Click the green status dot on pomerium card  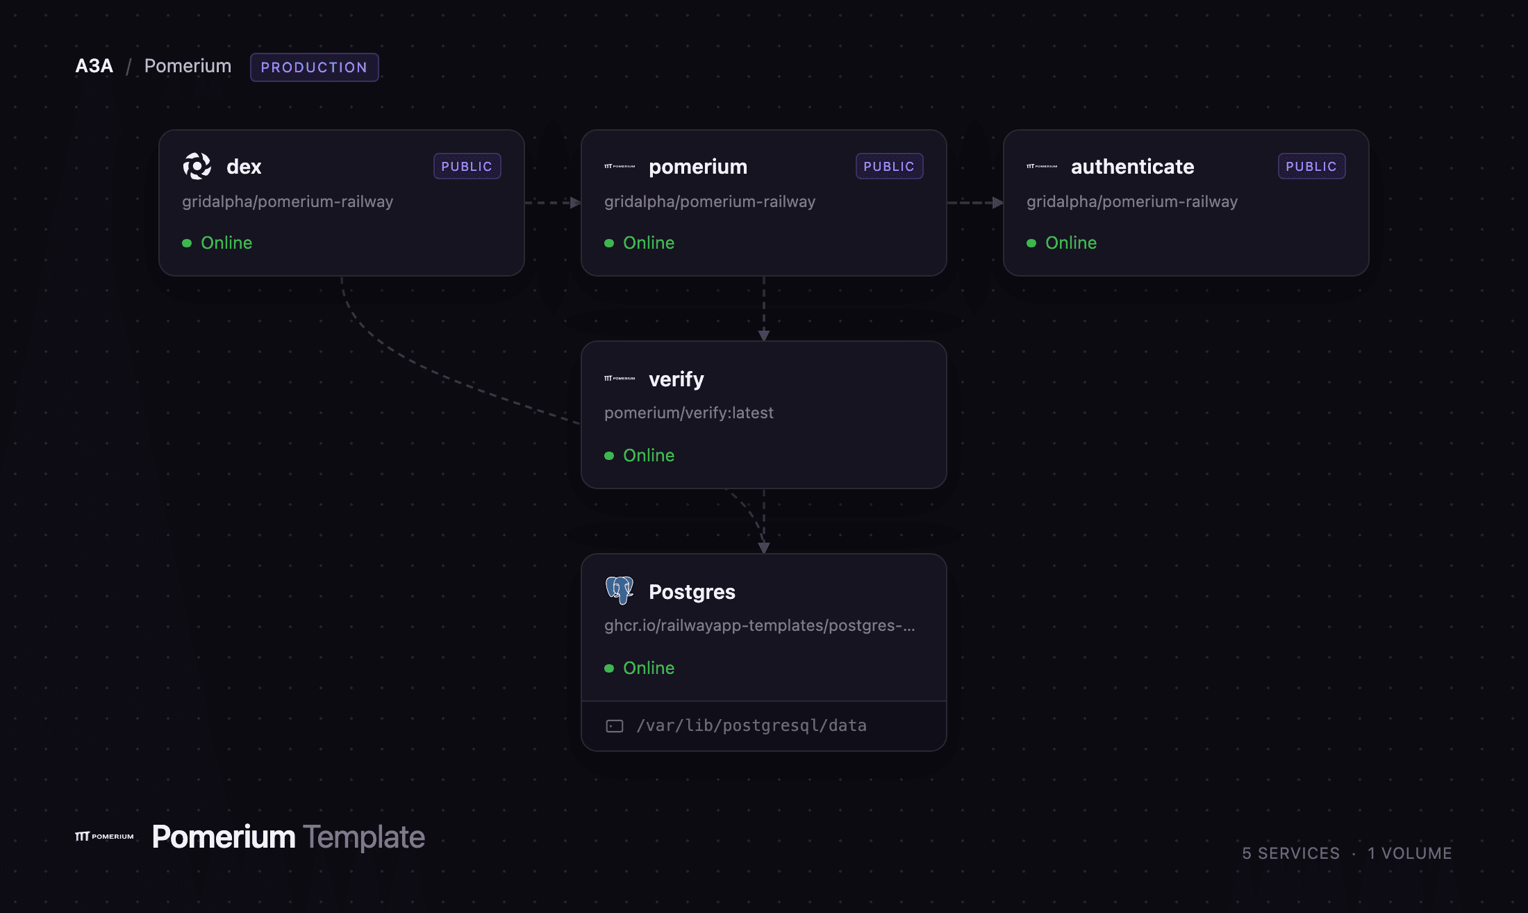pos(609,243)
